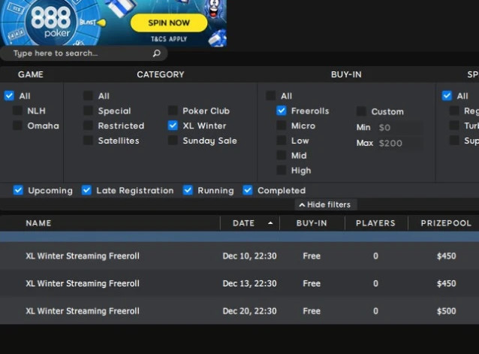479x354 pixels.
Task: Tick the Poker Club checkbox
Action: [173, 110]
